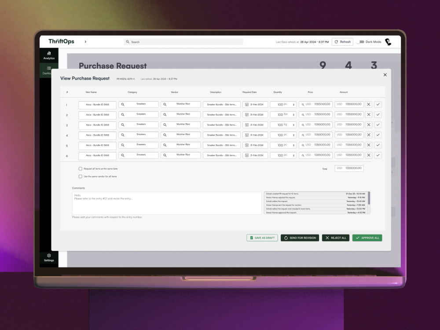This screenshot has height=330, width=440.
Task: Reject row 6 with X icon
Action: [368, 155]
